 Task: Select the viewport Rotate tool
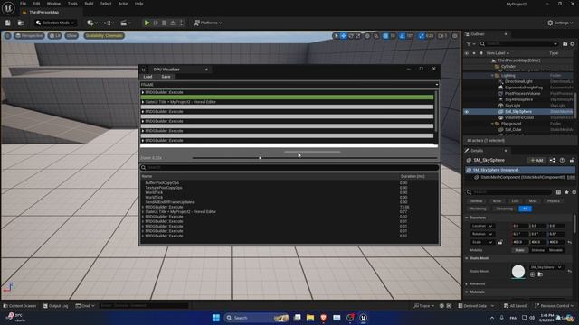tap(351, 36)
